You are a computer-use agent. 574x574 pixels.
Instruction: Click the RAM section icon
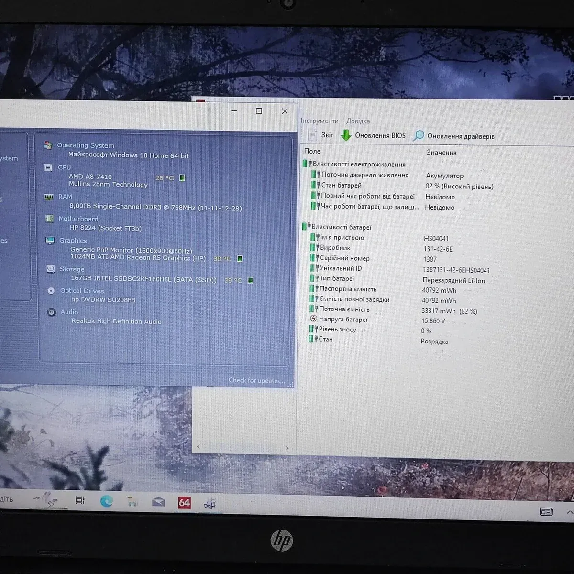49,197
